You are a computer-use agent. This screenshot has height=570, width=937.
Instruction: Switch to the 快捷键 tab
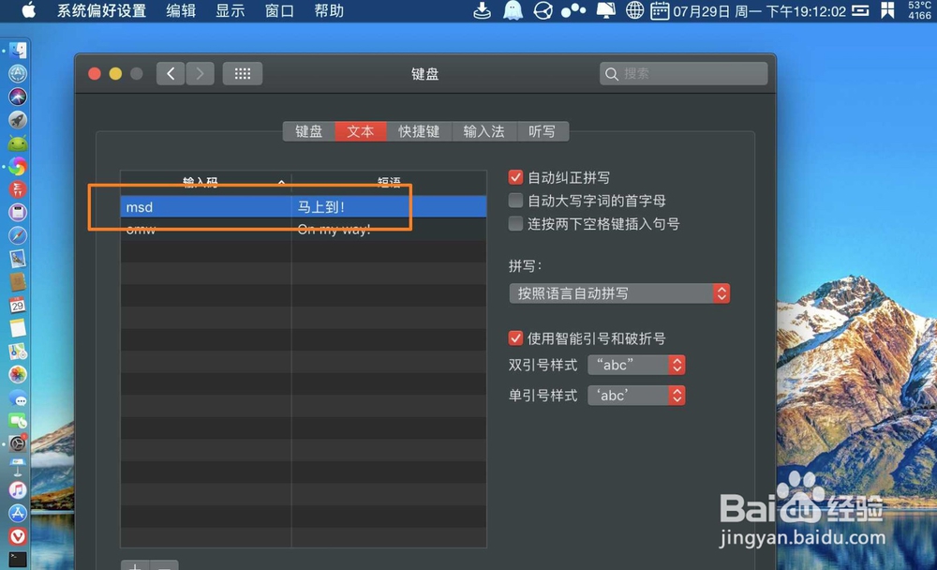(418, 131)
